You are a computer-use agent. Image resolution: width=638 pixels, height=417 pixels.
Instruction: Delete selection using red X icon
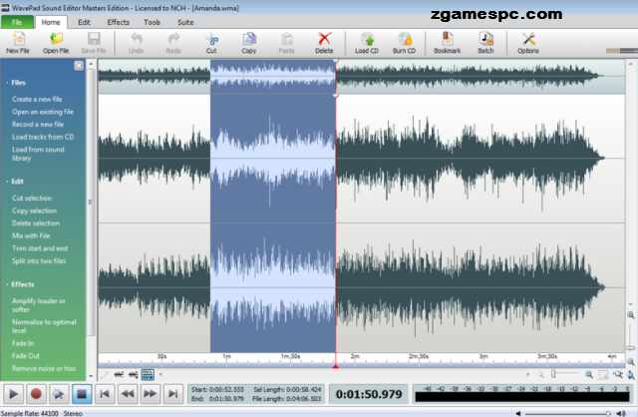(x=324, y=43)
